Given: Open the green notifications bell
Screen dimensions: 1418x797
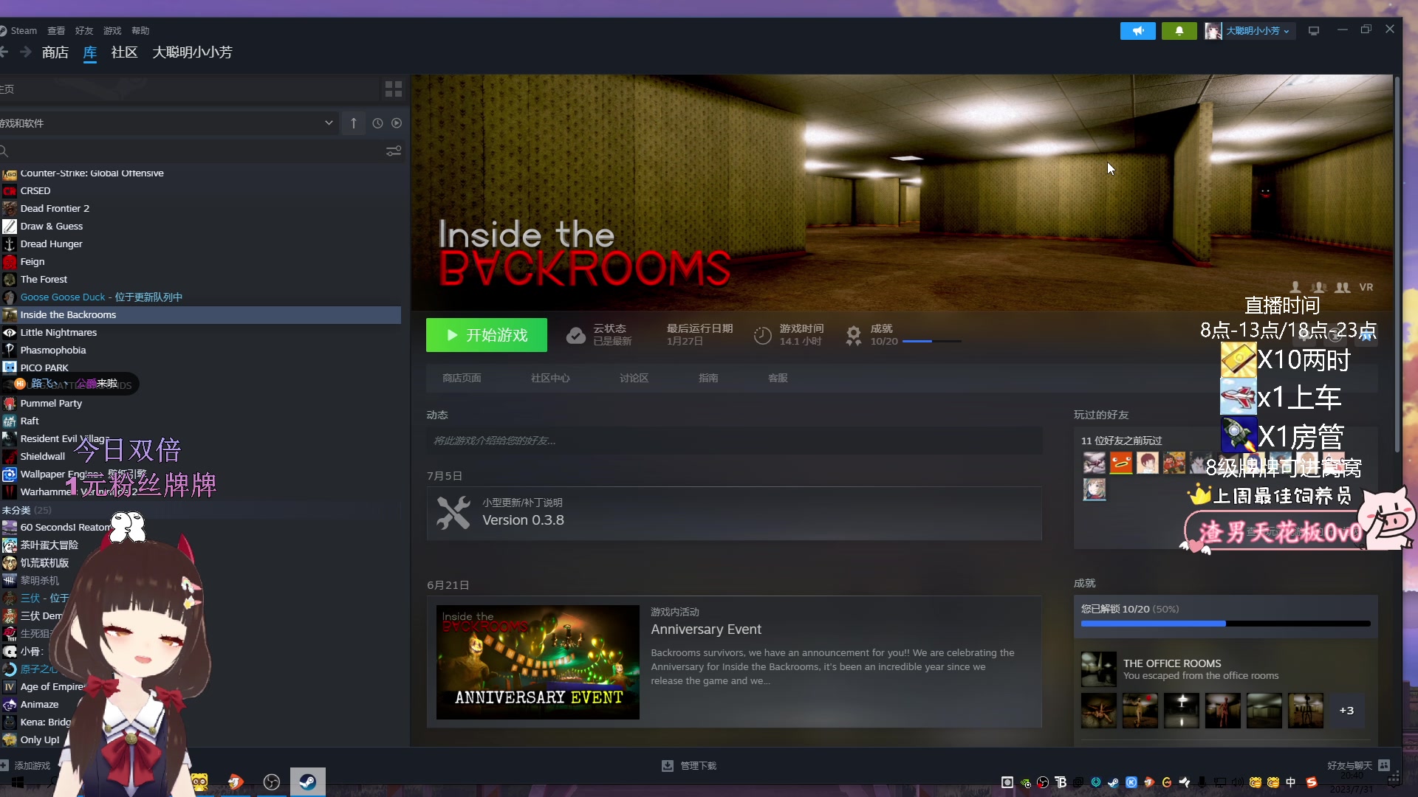Looking at the screenshot, I should (x=1179, y=31).
